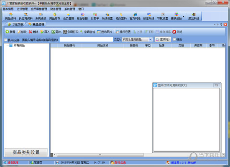Open 商品资料 in the main toolbar
The image size is (230, 167).
click(x=10, y=16)
